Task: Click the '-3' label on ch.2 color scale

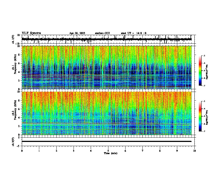Action: coord(204,101)
